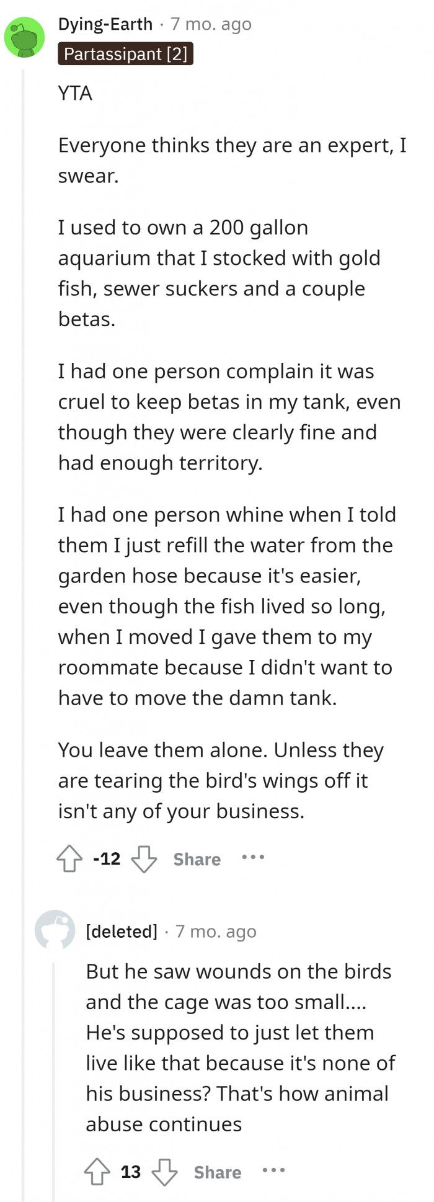The image size is (434, 1202).
Task: Downvote the Dying-Earth comment
Action: click(x=144, y=859)
